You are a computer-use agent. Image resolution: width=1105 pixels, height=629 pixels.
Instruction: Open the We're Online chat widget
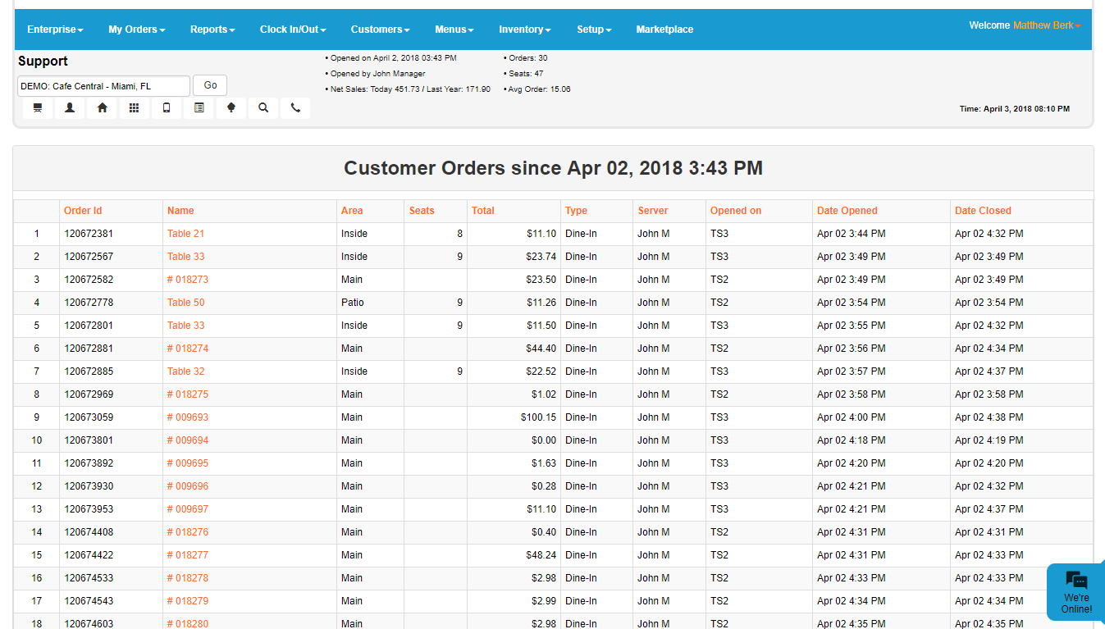click(1075, 592)
